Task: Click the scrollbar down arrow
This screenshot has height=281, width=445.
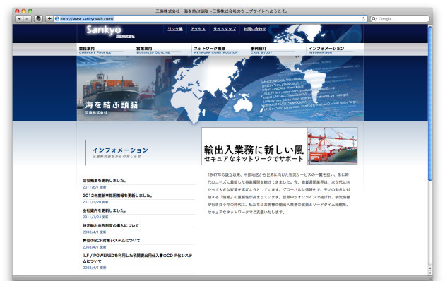Action: tap(430, 273)
